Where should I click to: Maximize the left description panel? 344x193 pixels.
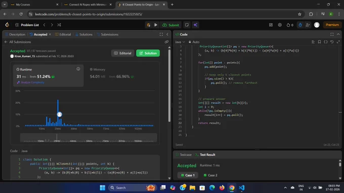[x=161, y=34]
